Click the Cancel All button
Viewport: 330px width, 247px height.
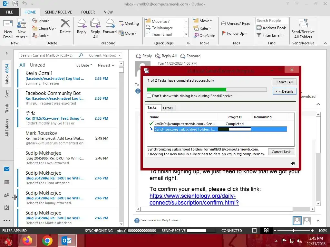pyautogui.click(x=285, y=82)
